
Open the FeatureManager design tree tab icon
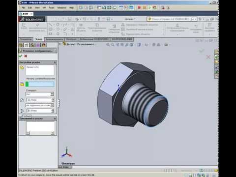[21, 45]
